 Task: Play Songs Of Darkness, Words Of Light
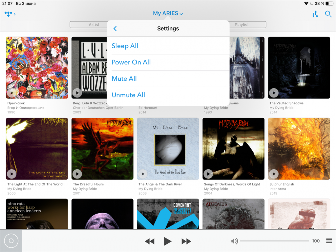click(x=208, y=174)
